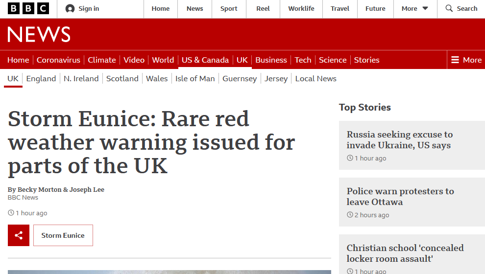Click the Sign in text link
The height and width of the screenshot is (274, 485).
pos(89,9)
